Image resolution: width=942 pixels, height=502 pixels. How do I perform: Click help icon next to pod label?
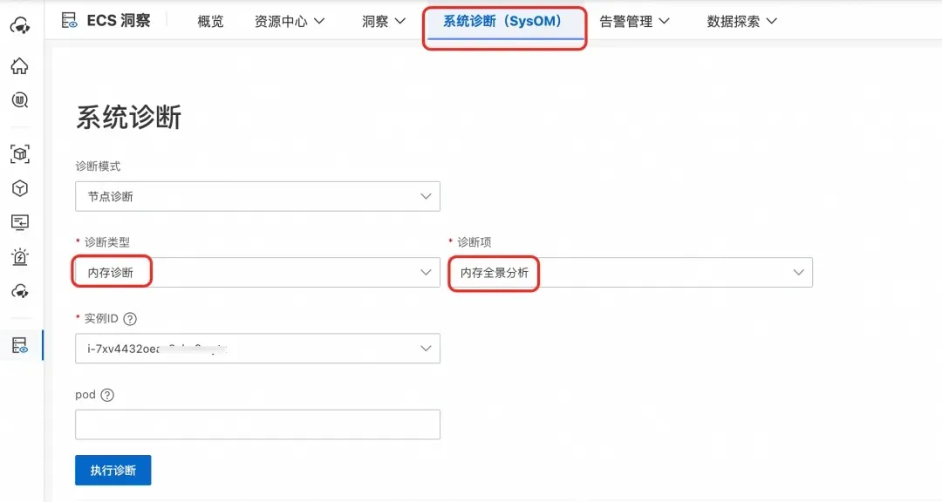tap(107, 395)
